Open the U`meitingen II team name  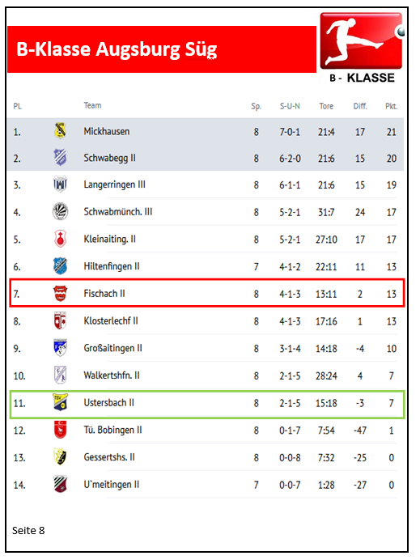coord(112,485)
